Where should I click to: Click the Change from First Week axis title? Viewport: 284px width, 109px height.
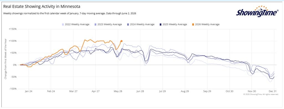point(6,59)
